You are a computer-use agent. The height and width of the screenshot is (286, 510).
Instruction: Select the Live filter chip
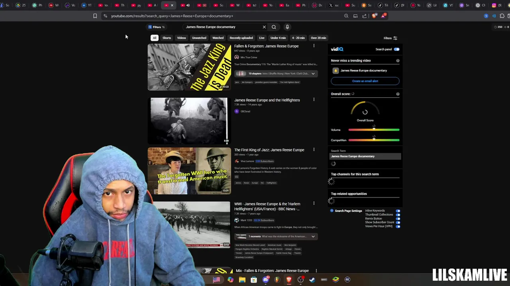(x=262, y=38)
